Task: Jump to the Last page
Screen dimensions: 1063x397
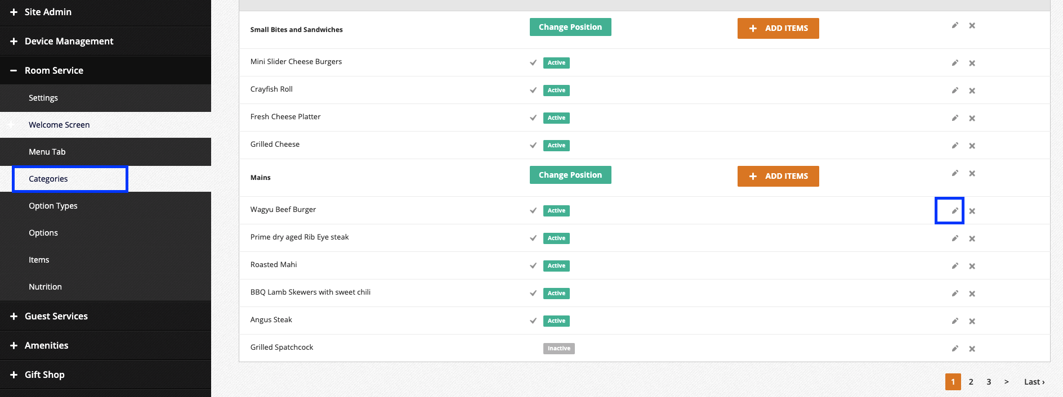Action: tap(1034, 382)
